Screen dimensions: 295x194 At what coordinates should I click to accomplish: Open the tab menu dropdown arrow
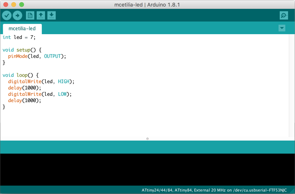pyautogui.click(x=282, y=28)
